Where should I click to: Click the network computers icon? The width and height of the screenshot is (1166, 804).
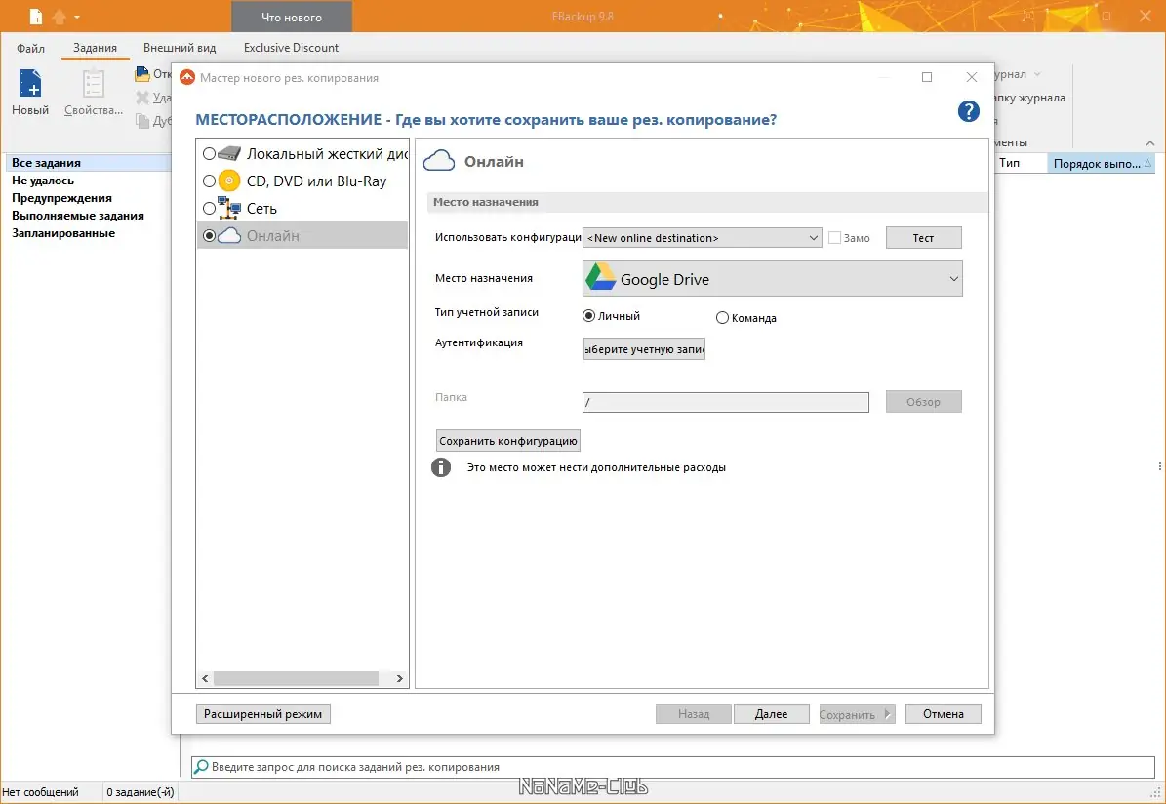229,208
